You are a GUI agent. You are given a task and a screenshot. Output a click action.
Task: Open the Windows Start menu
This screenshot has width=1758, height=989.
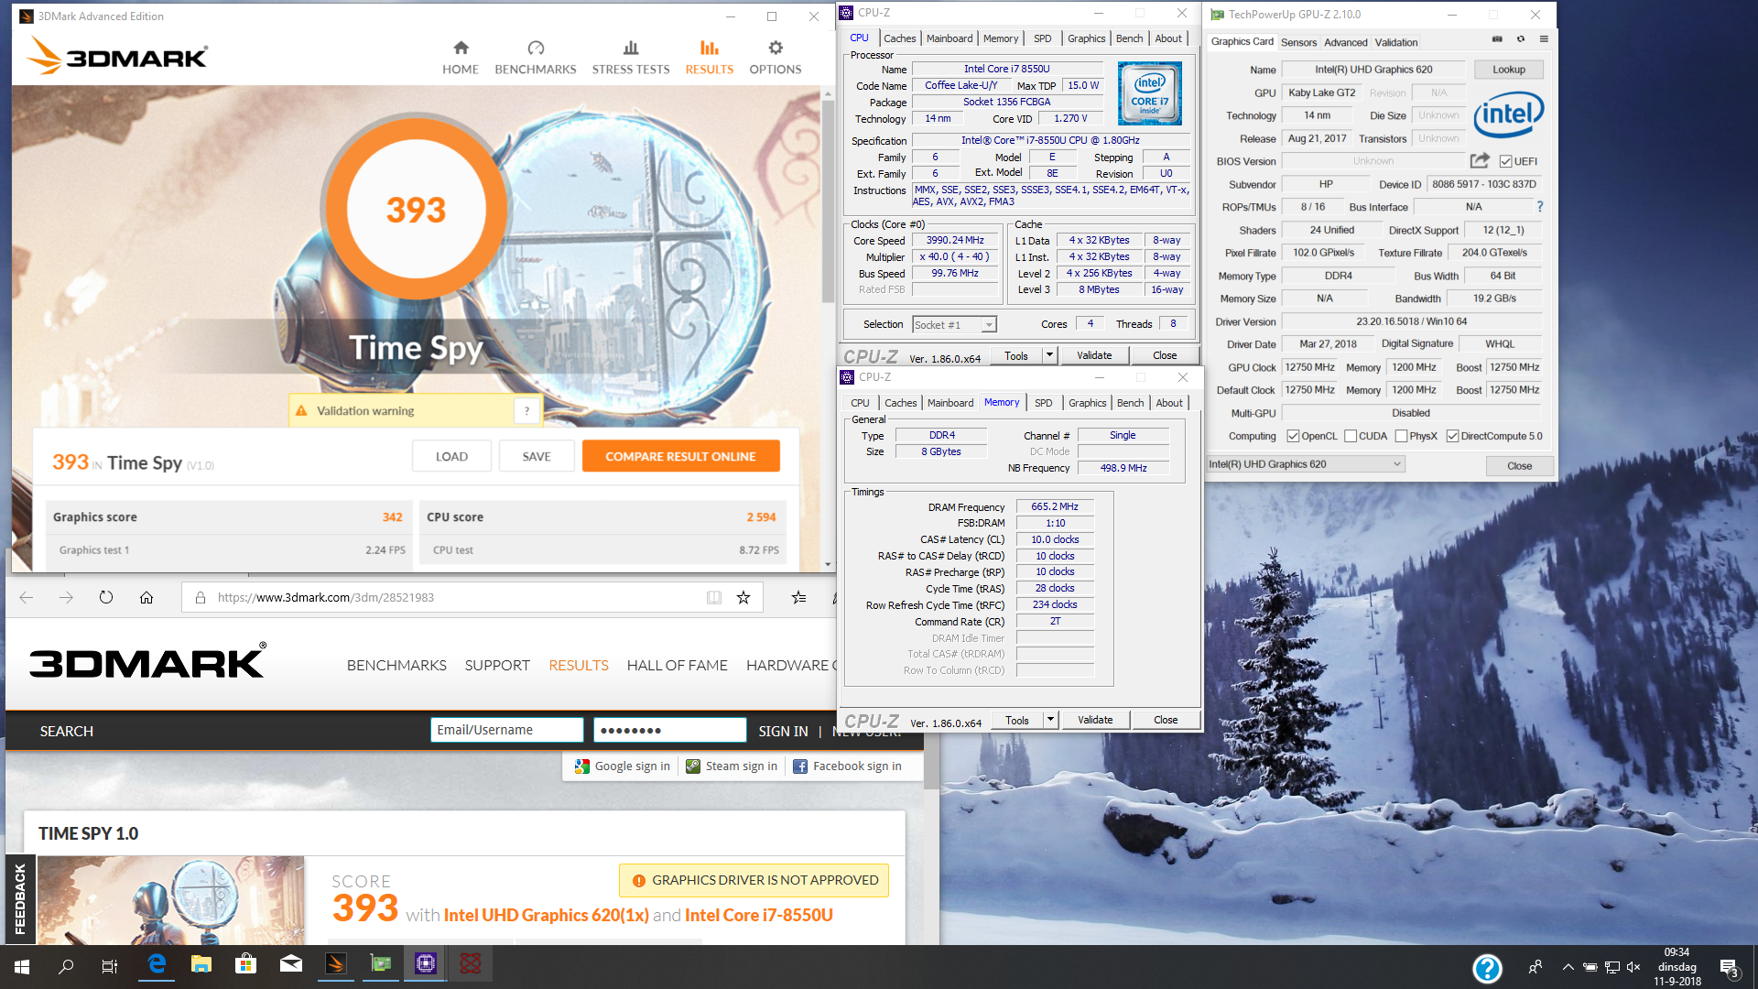pos(22,966)
